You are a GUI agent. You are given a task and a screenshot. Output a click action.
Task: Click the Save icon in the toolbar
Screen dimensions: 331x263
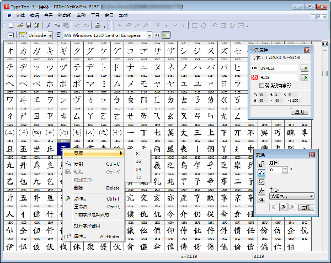28,25
